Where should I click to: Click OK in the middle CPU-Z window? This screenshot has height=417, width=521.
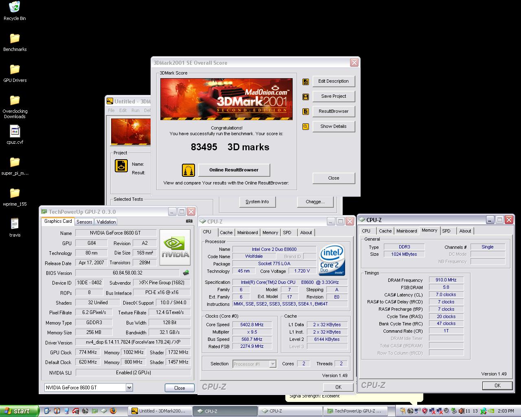(338, 387)
